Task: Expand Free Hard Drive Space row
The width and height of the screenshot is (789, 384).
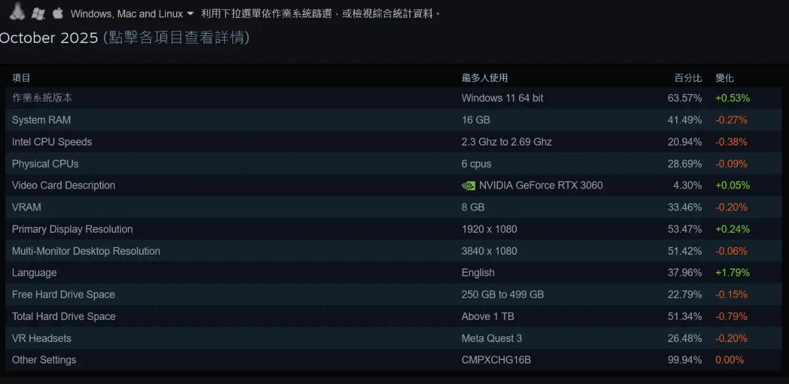Action: [63, 295]
